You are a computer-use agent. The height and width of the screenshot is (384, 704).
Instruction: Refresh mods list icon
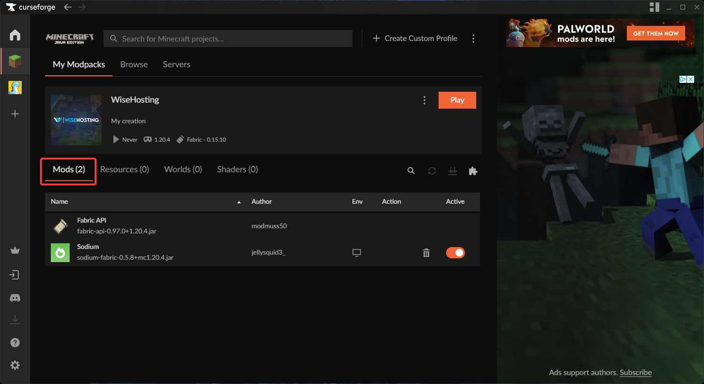pyautogui.click(x=432, y=171)
